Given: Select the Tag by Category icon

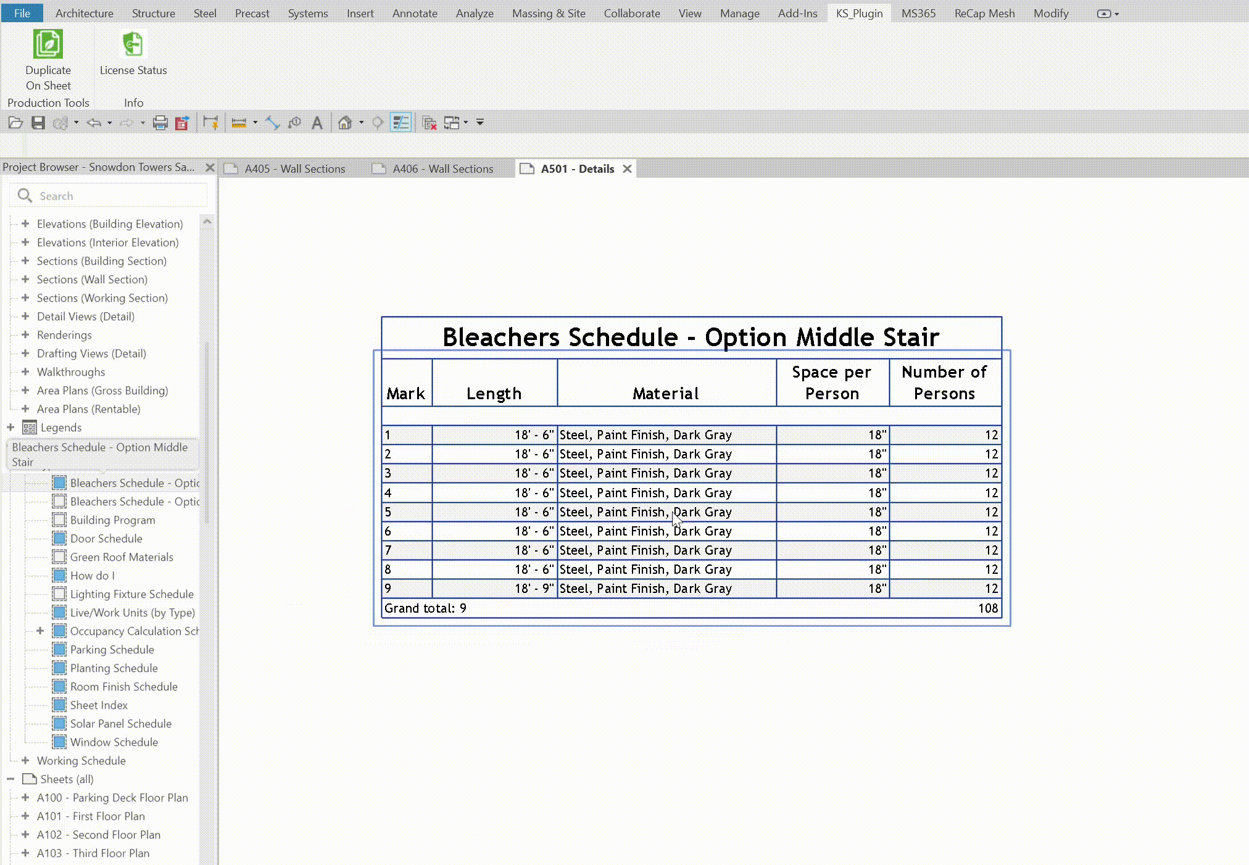Looking at the screenshot, I should point(295,123).
